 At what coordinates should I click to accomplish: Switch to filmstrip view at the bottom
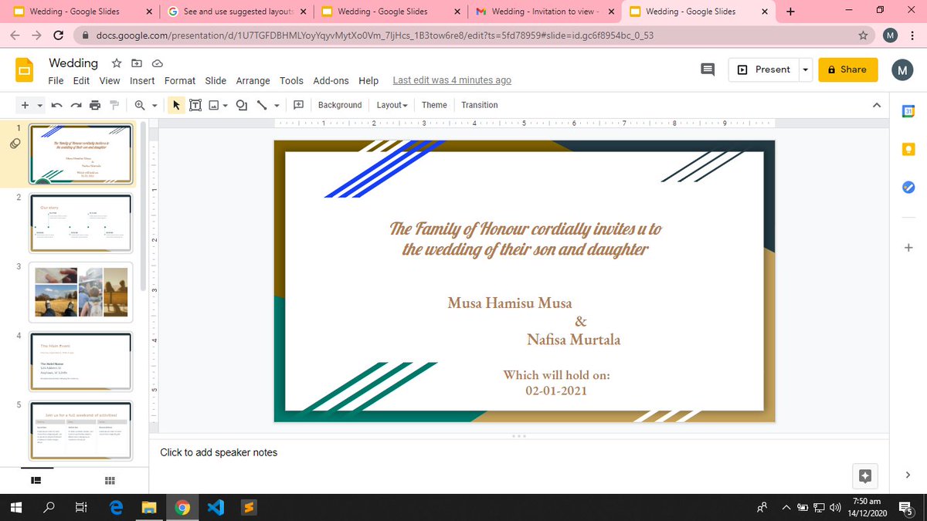pyautogui.click(x=36, y=481)
